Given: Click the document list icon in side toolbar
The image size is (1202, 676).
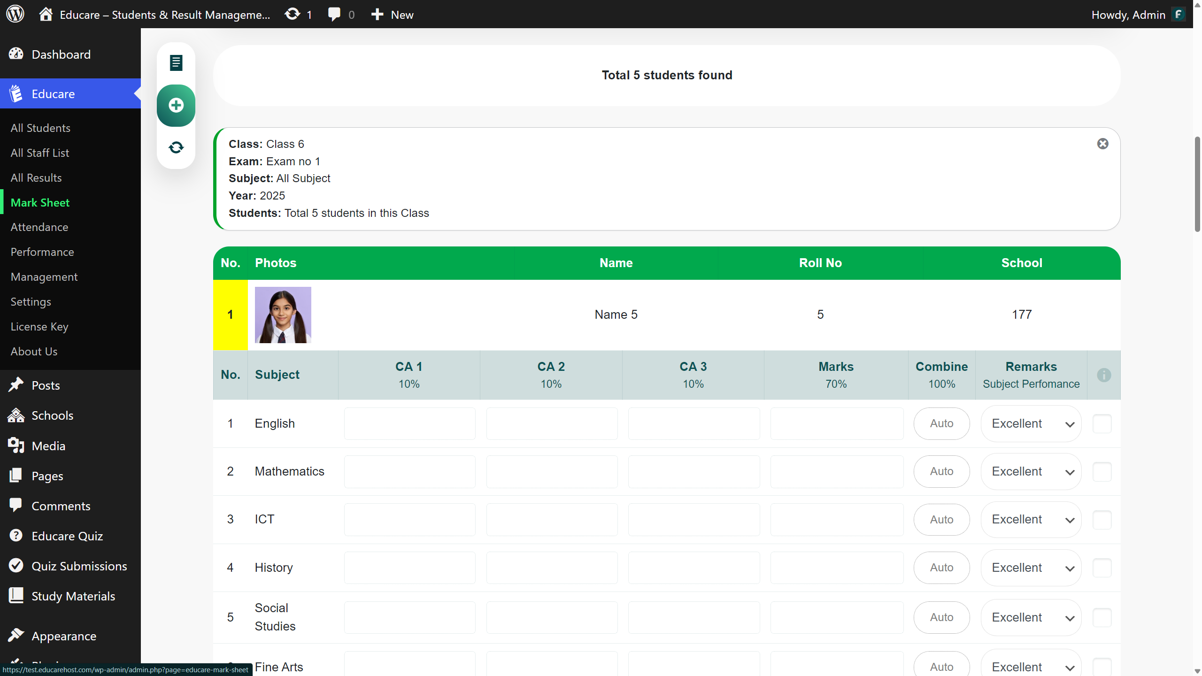Looking at the screenshot, I should coord(176,62).
